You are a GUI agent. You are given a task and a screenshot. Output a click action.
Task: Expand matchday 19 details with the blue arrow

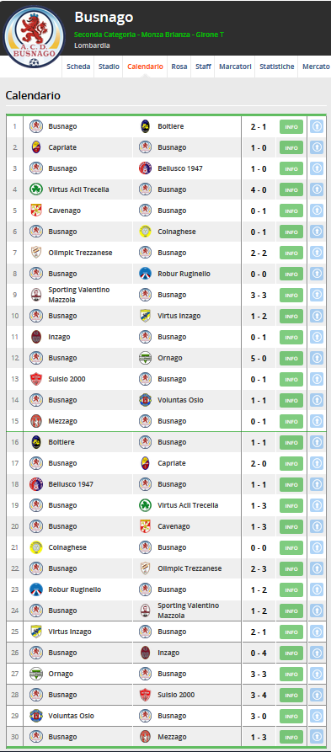coord(317,505)
